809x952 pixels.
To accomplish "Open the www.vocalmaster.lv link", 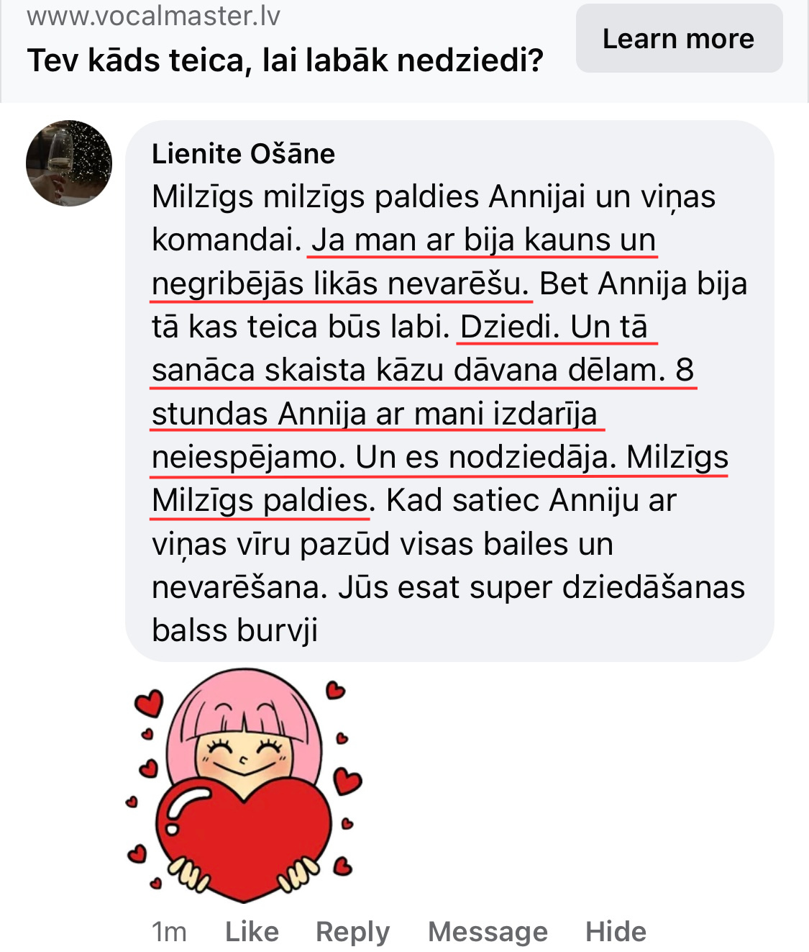I will coord(153,16).
